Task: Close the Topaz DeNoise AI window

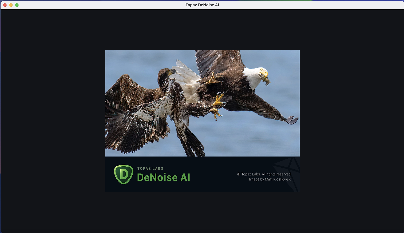Action: (x=5, y=5)
